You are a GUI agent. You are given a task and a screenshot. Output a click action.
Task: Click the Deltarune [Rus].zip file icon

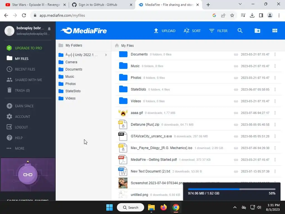(123, 125)
